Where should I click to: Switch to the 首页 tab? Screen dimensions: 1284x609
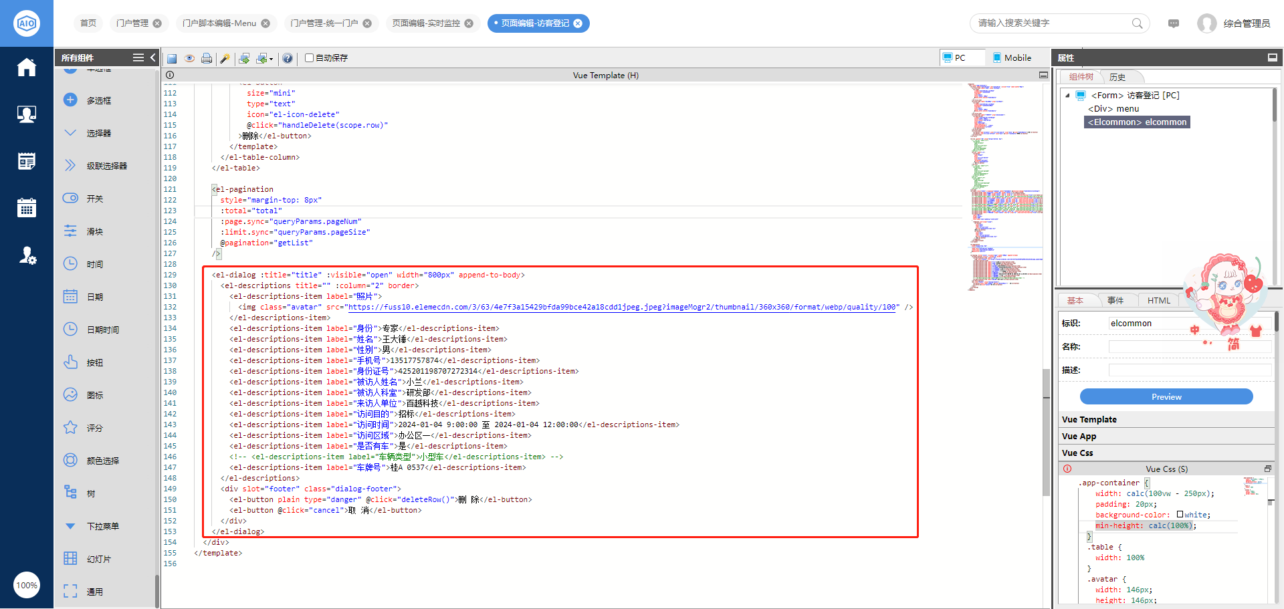click(x=88, y=23)
